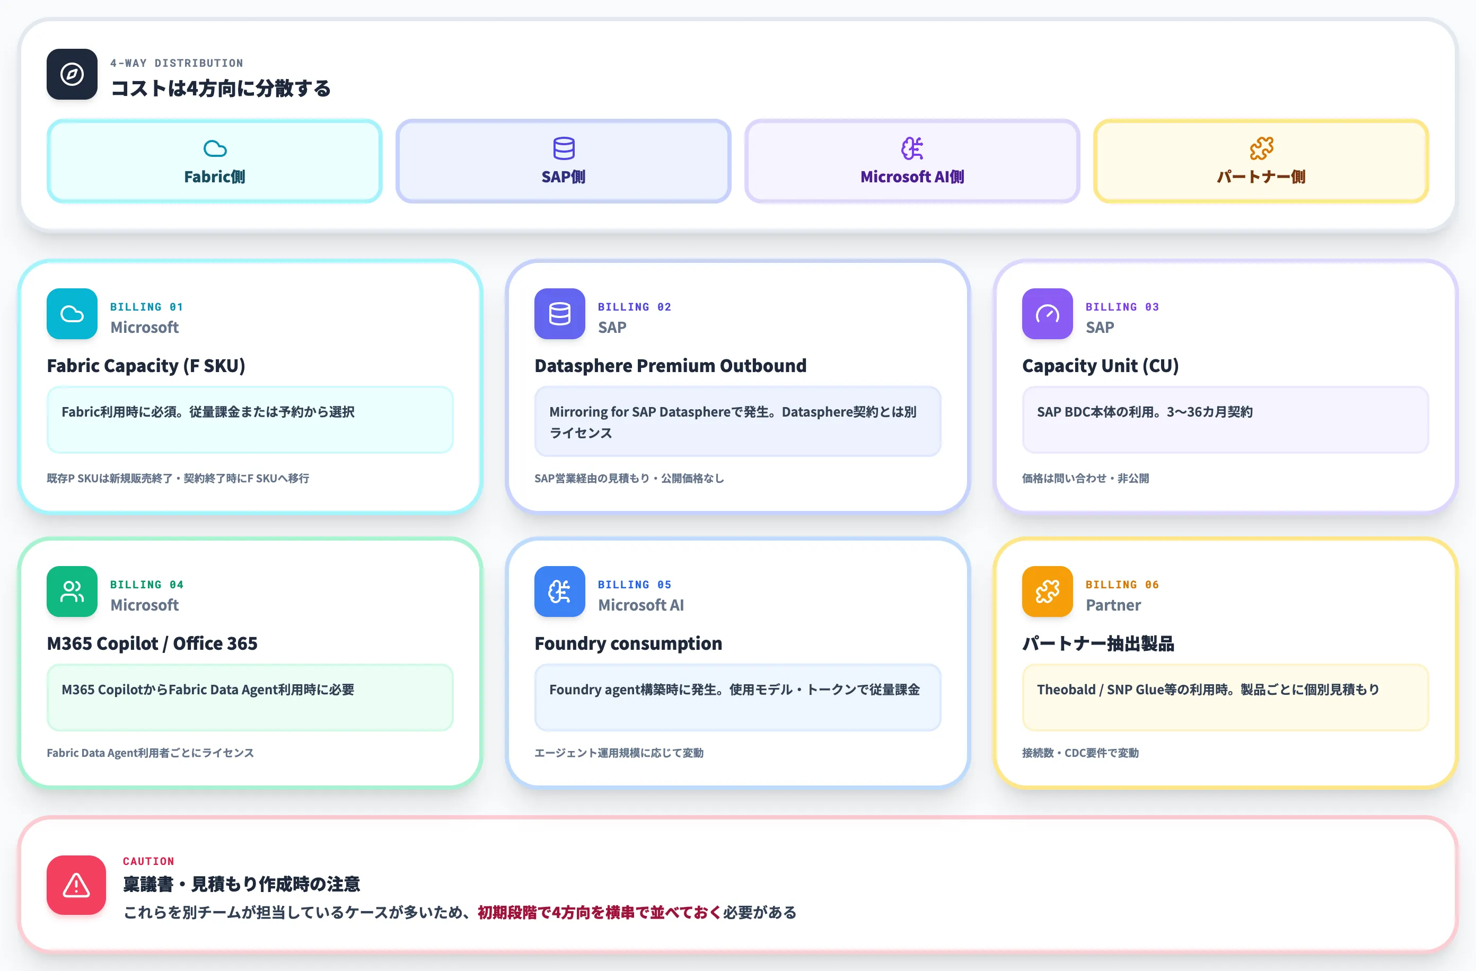The height and width of the screenshot is (971, 1476).
Task: Click the description SAP BDC本体の利用。3〜36カ月契約
Action: pyautogui.click(x=1145, y=412)
